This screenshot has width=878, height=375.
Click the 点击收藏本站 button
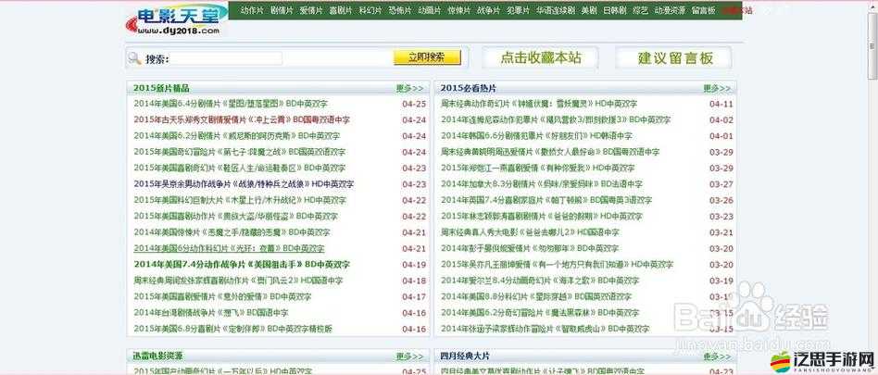tap(541, 57)
